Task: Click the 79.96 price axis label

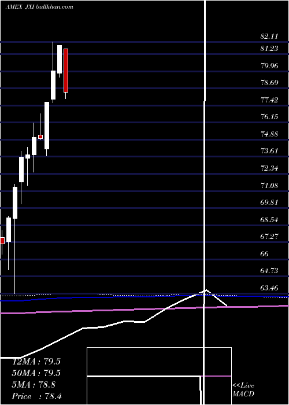Action: tap(269, 65)
